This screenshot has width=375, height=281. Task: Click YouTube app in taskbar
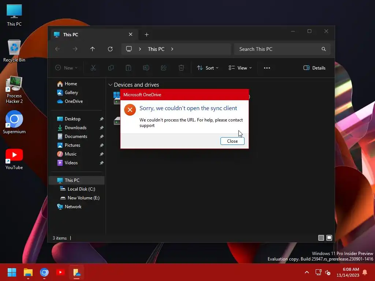[60, 272]
